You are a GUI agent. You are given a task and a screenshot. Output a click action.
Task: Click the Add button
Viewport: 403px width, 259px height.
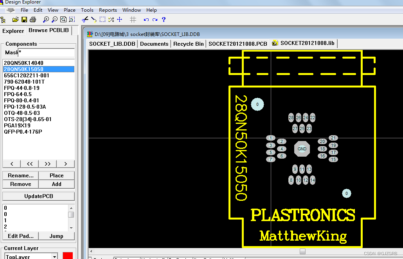click(x=57, y=184)
